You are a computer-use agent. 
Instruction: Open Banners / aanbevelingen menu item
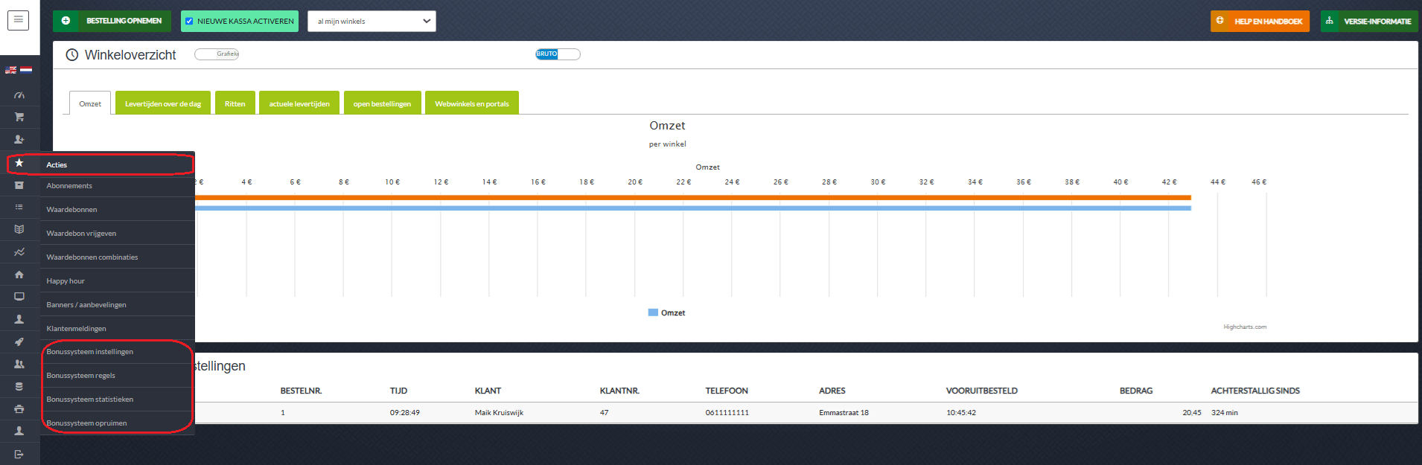tap(118, 305)
